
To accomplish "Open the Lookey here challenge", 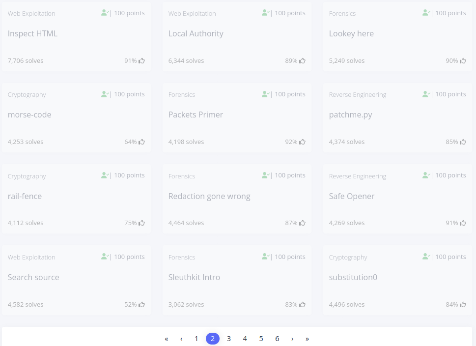I will (351, 33).
